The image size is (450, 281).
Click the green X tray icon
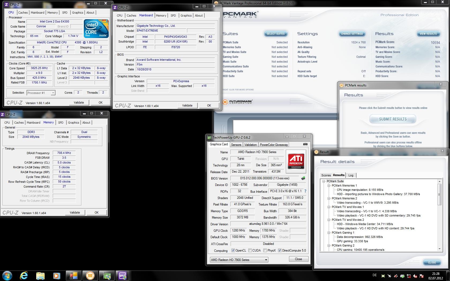coord(383,276)
